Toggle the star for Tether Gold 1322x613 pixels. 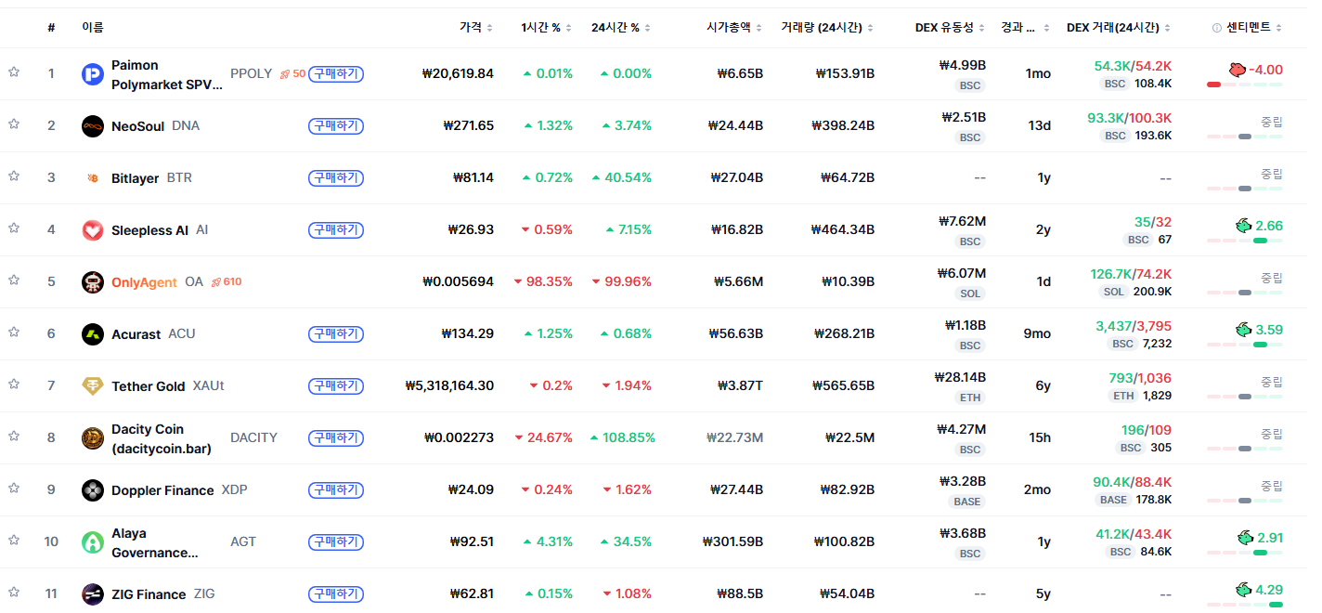click(14, 384)
